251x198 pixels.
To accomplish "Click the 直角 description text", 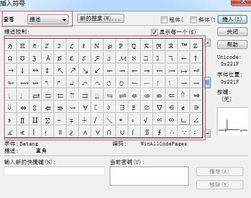I will pyautogui.click(x=41, y=151).
